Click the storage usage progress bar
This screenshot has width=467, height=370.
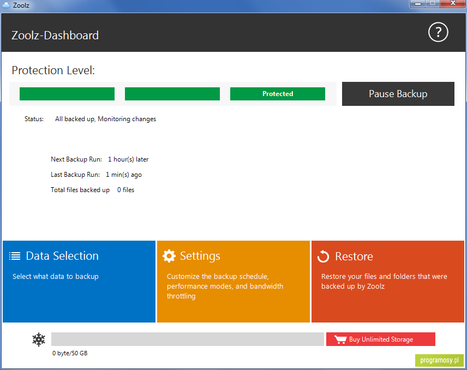tap(187, 339)
